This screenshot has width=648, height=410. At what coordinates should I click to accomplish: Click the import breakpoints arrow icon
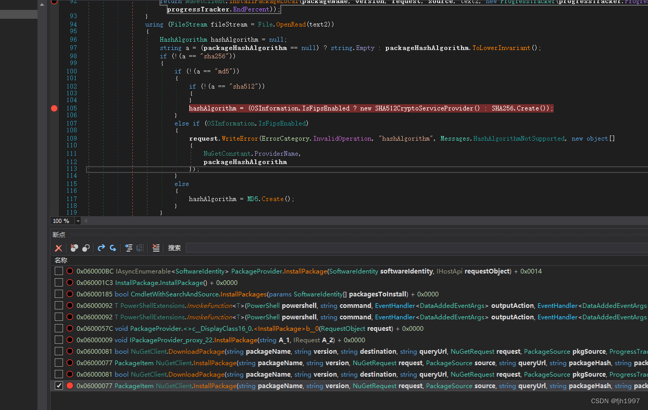[x=113, y=248]
